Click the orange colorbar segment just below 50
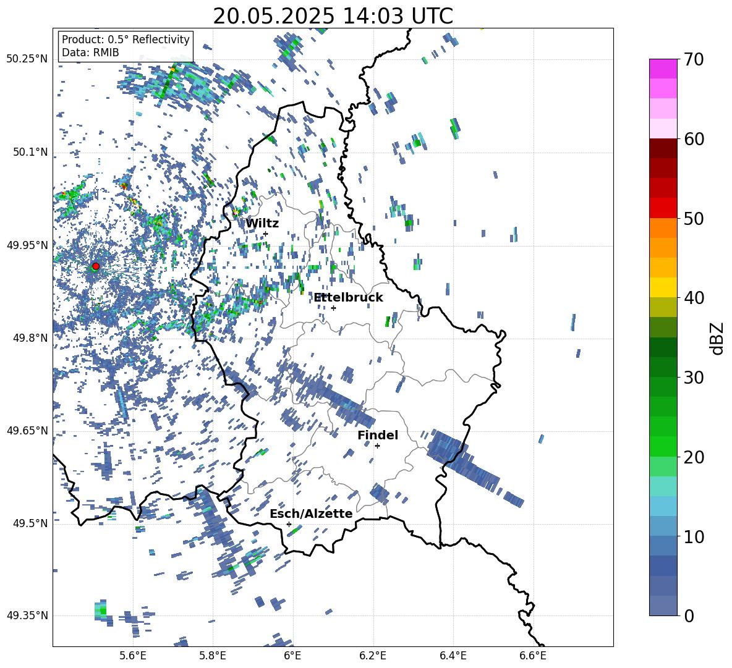Image resolution: width=732 pixels, height=668 pixels. pyautogui.click(x=663, y=227)
